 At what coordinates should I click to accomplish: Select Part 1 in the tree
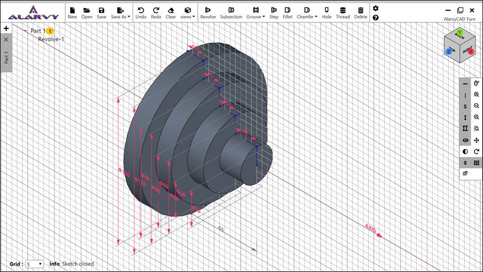click(38, 31)
